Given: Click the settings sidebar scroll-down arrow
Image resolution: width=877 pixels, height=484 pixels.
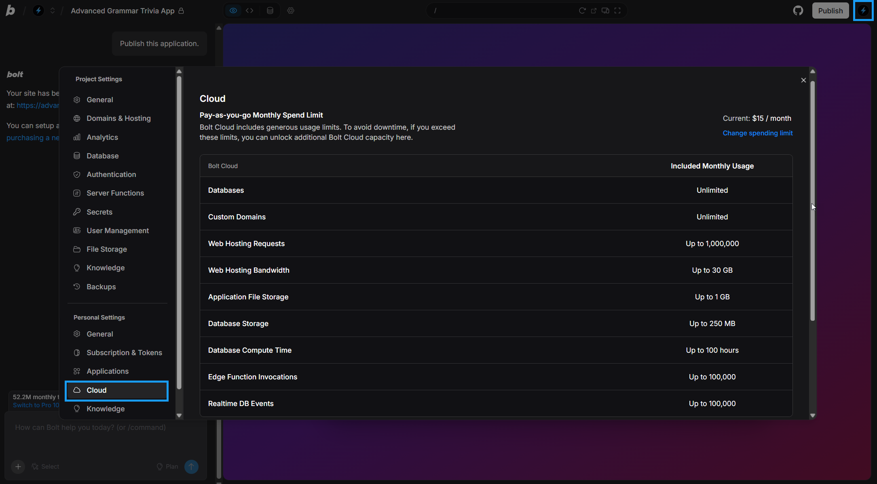Looking at the screenshot, I should point(179,415).
